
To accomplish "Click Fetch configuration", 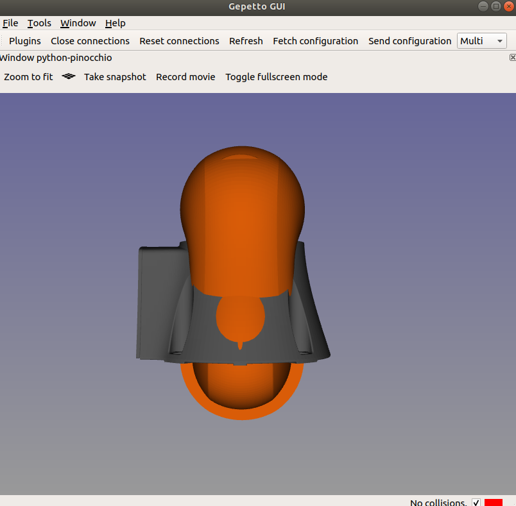I will coord(315,40).
